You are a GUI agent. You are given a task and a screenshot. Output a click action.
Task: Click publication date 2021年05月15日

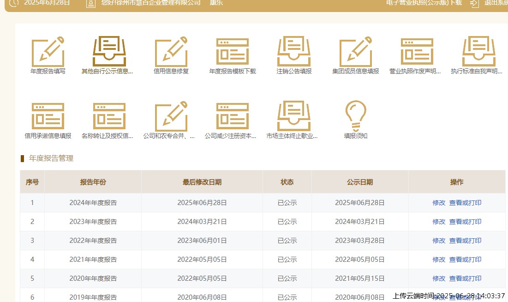(359, 278)
